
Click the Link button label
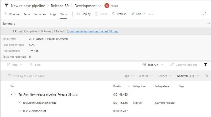coord(38,65)
